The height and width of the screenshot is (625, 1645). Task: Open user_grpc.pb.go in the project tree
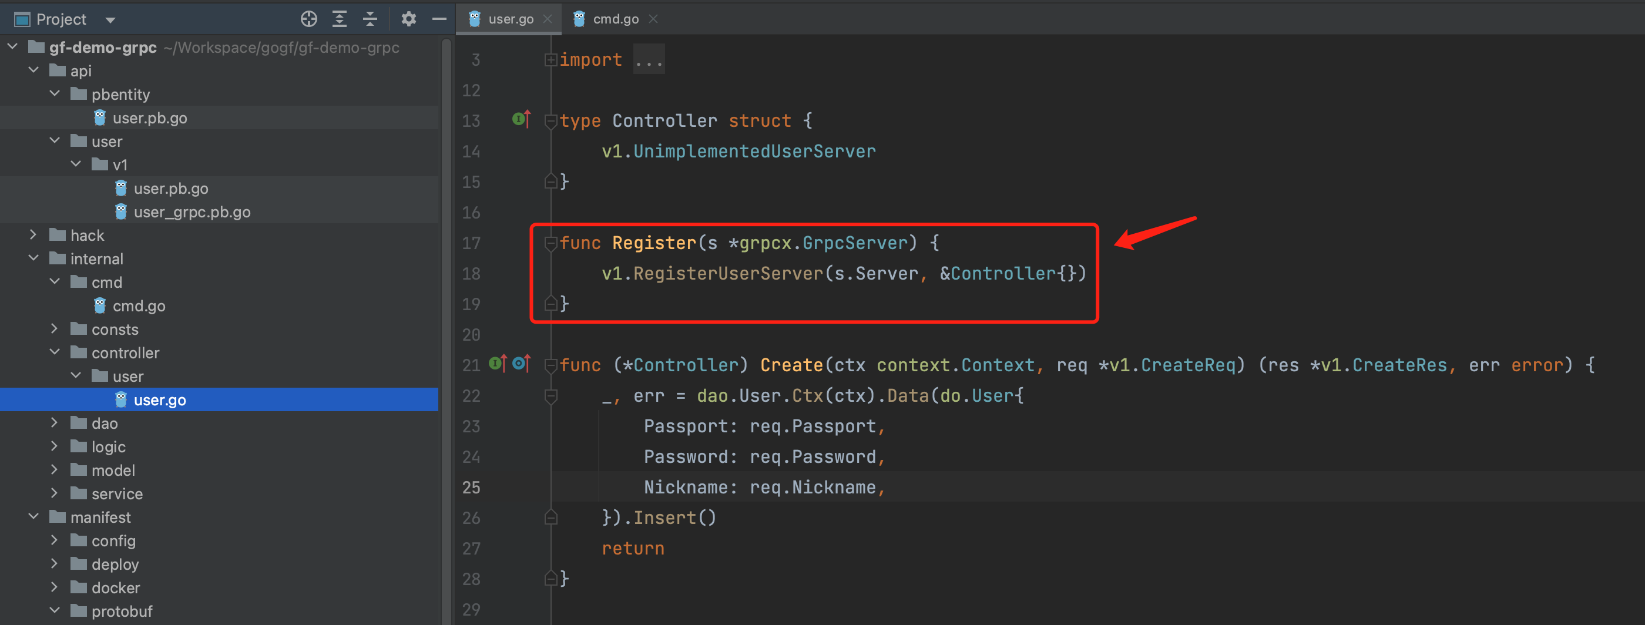pos(192,212)
